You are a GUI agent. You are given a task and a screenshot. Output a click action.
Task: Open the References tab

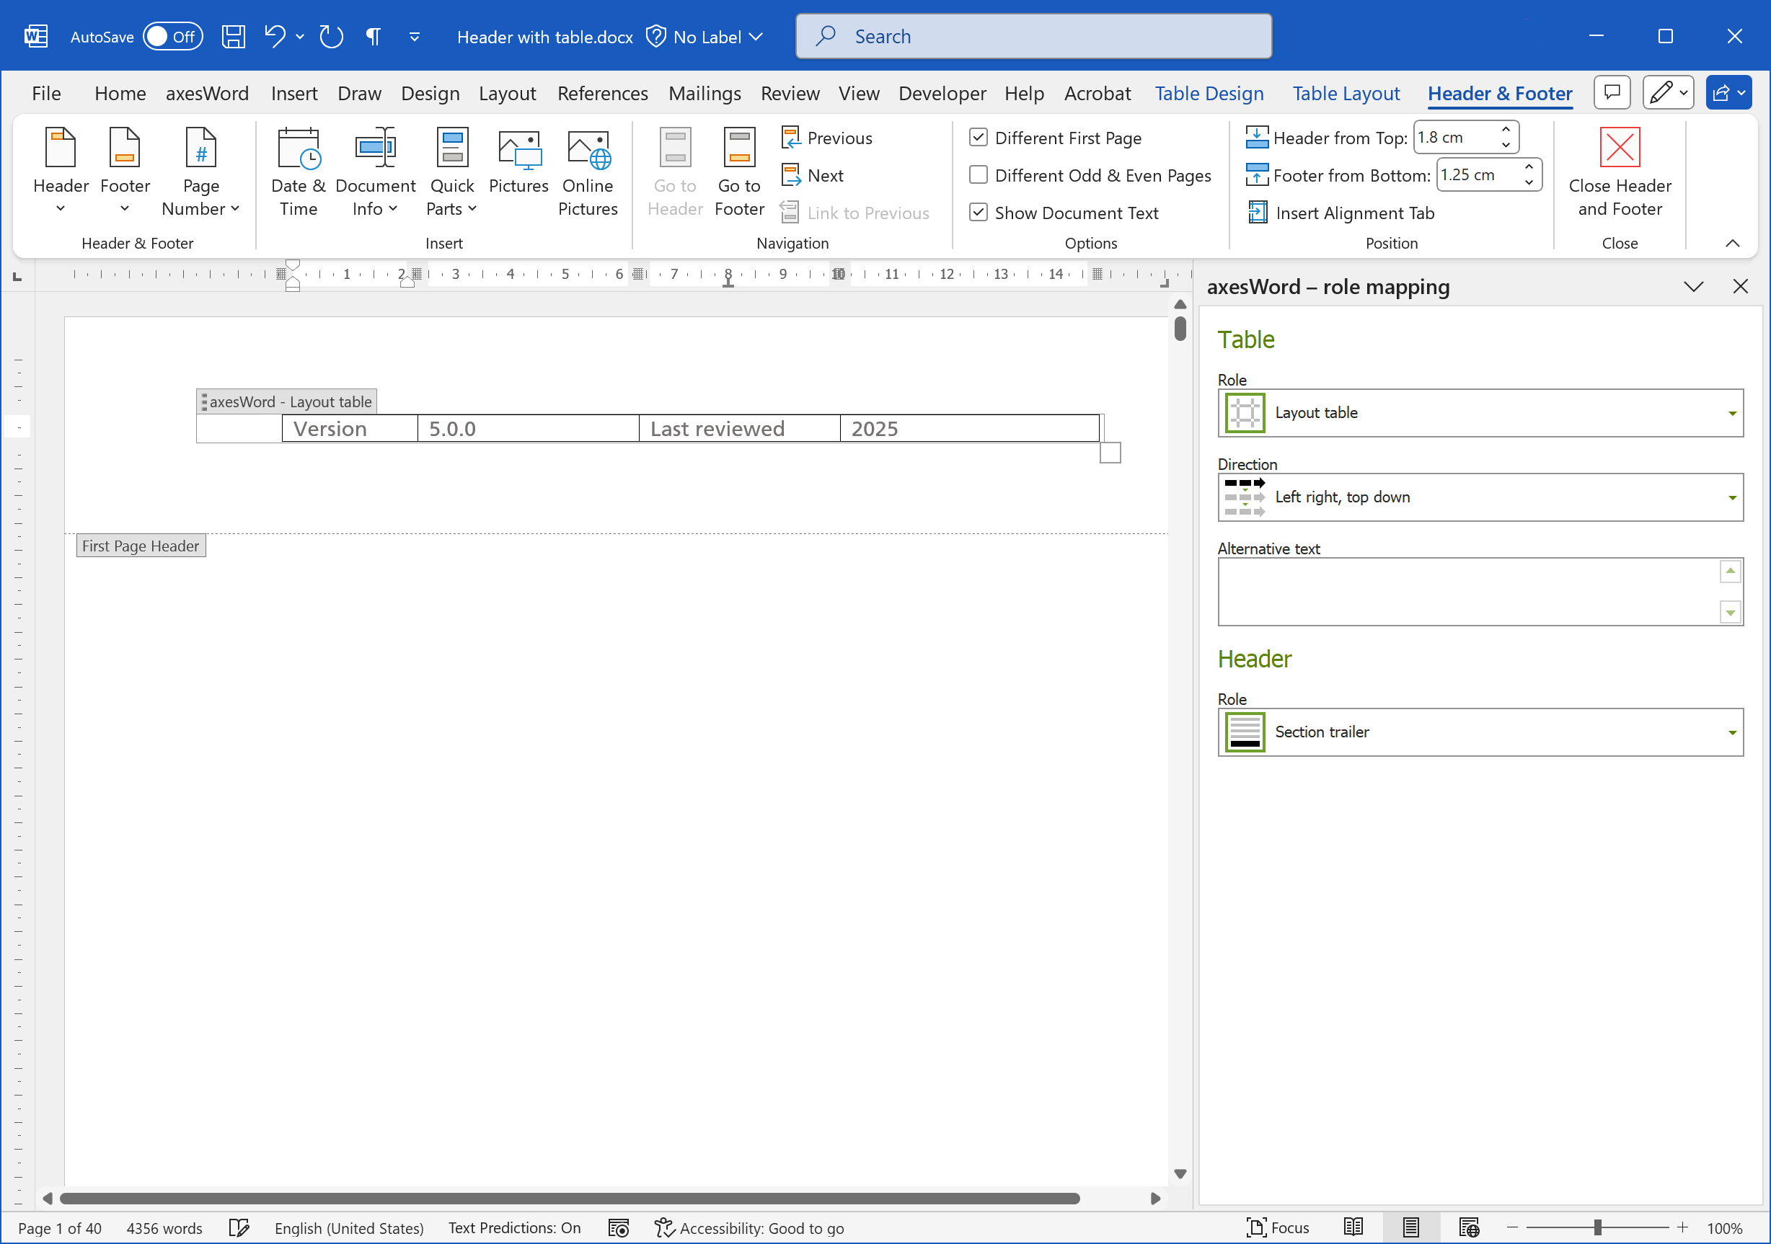pyautogui.click(x=602, y=93)
